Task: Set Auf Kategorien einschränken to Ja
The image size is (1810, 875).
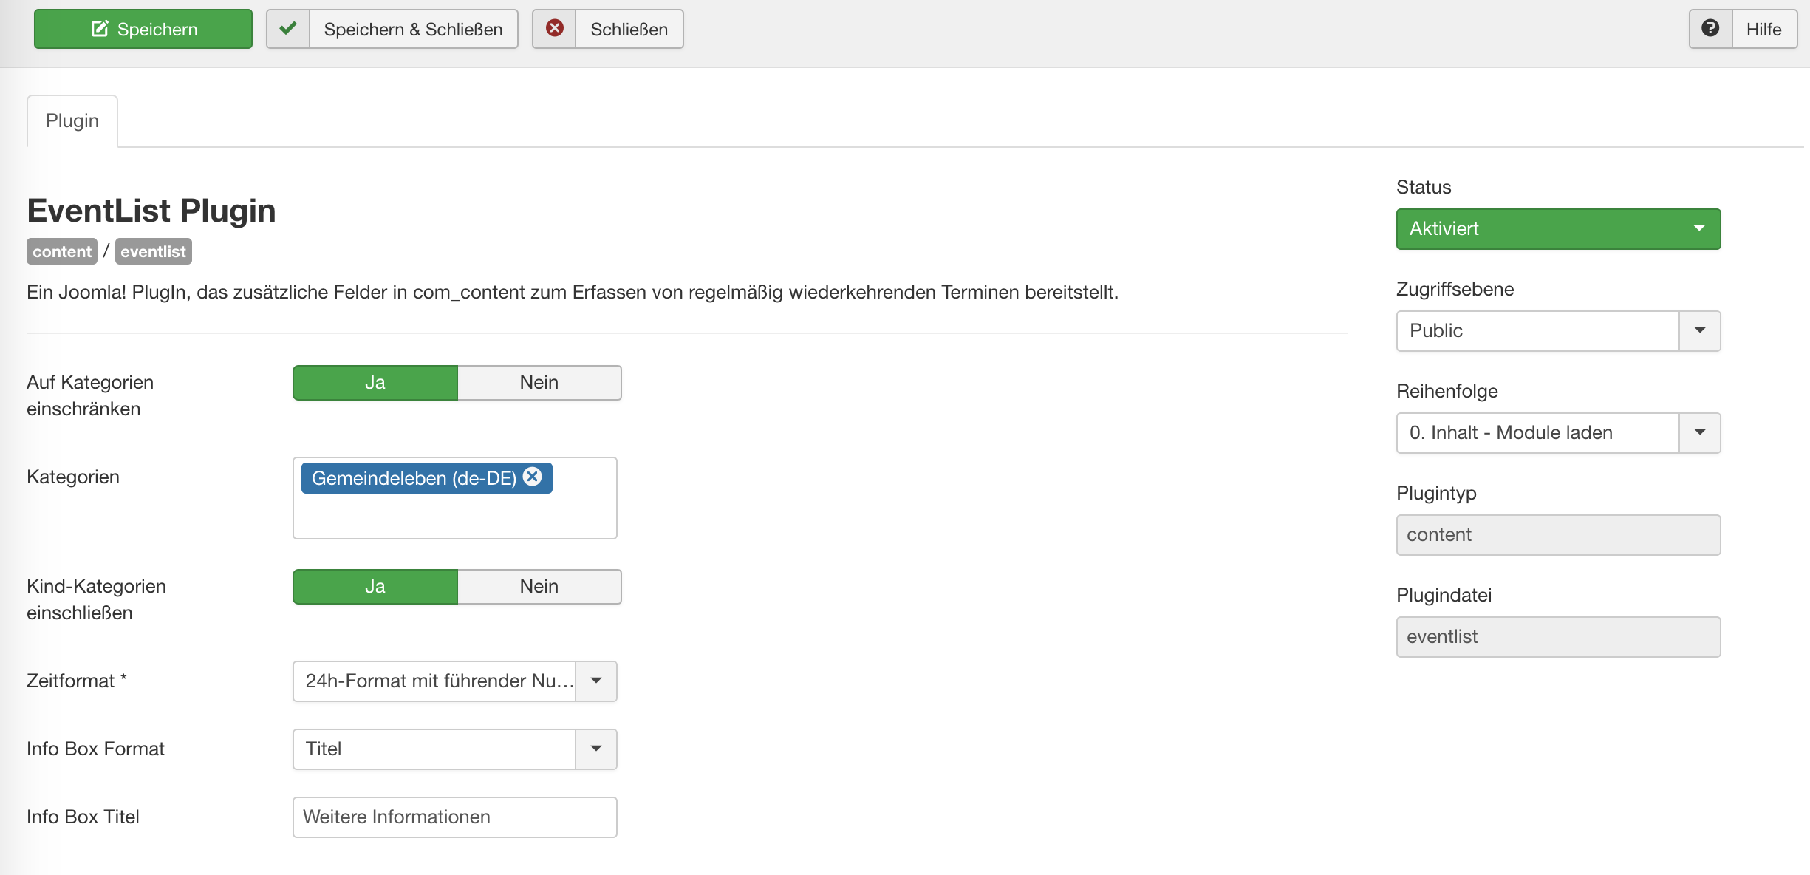Action: 375,383
